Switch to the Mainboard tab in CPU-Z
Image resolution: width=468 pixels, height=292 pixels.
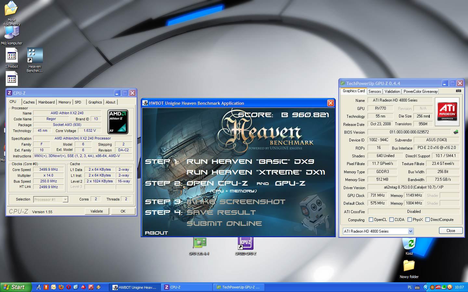46,102
